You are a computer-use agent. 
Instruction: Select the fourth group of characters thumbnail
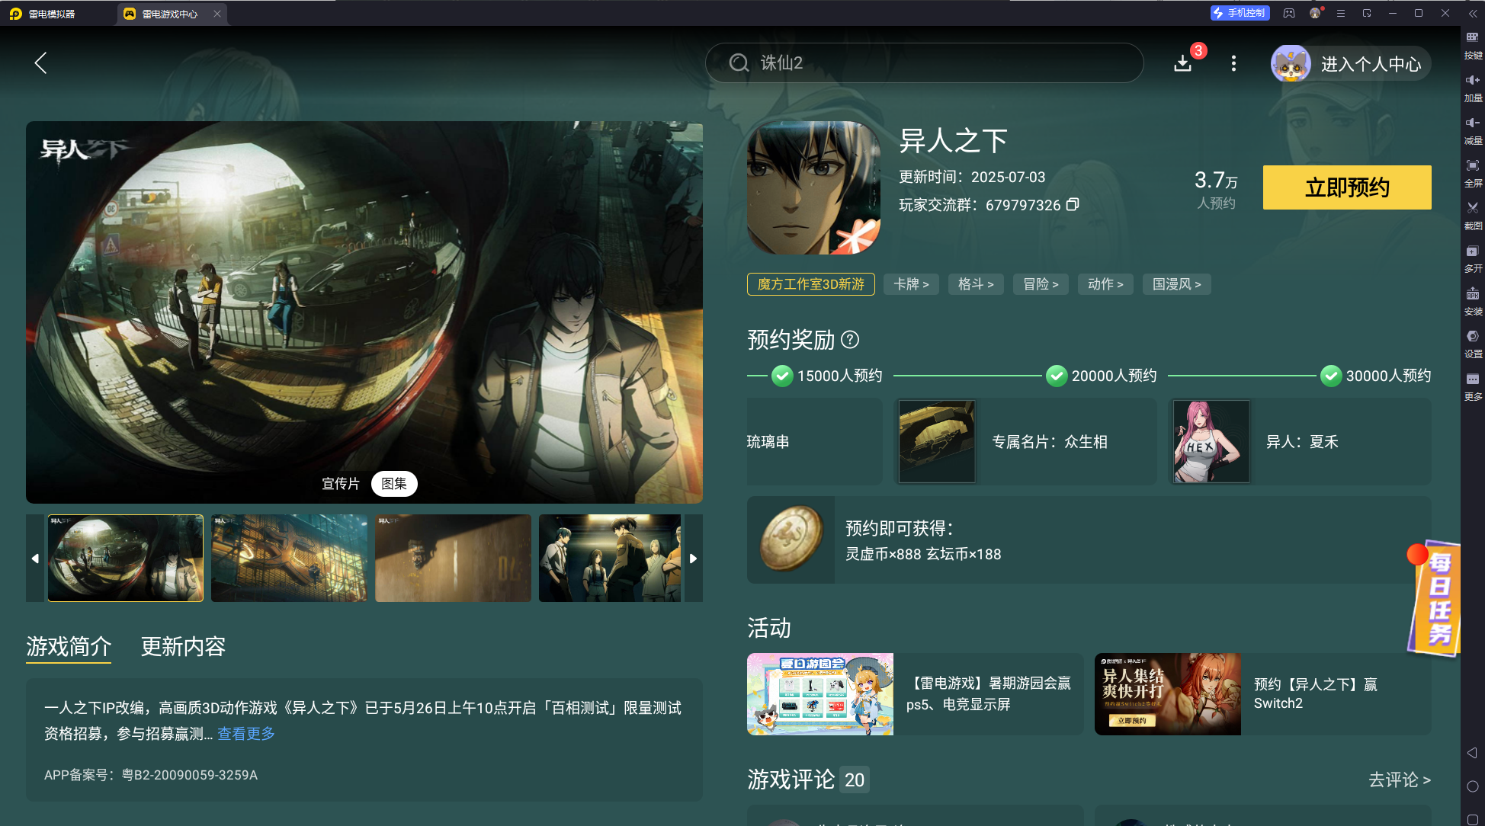coord(610,559)
